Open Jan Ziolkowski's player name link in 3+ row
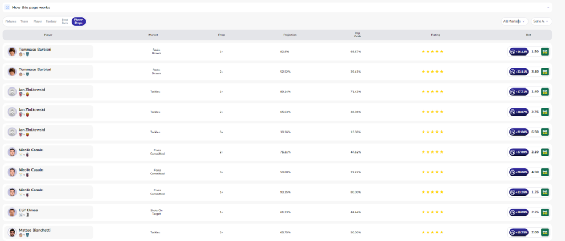Image resolution: width=565 pixels, height=241 pixels. [32, 130]
